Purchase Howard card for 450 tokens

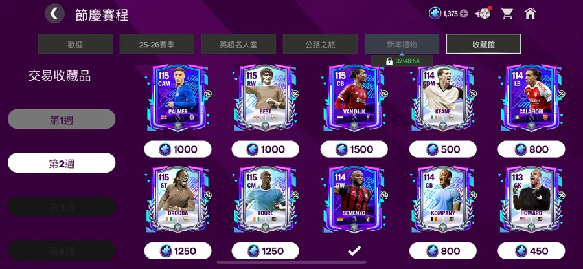[531, 251]
